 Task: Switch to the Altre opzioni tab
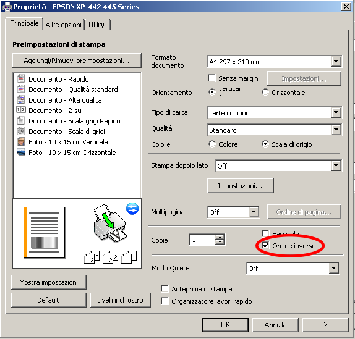tap(64, 25)
